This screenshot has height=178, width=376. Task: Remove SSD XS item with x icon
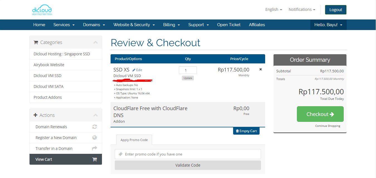[261, 69]
